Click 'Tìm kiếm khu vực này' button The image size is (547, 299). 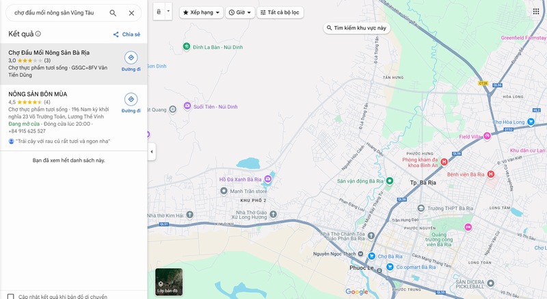click(356, 28)
